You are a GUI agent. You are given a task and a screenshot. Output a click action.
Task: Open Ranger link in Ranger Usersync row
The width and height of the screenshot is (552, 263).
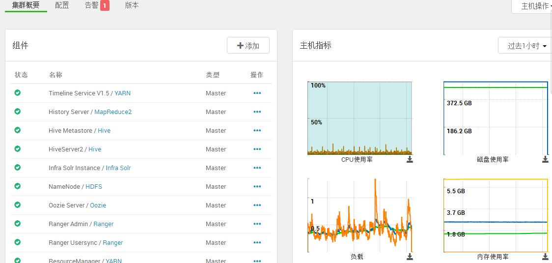coord(113,242)
